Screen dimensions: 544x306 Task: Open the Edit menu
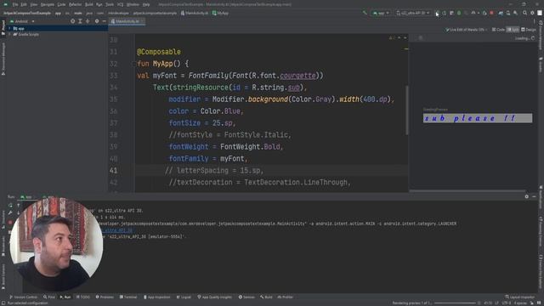pos(24,4)
